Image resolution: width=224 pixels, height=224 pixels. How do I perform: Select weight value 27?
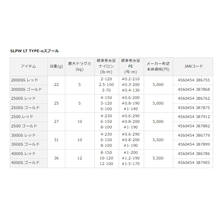[x=56, y=121]
